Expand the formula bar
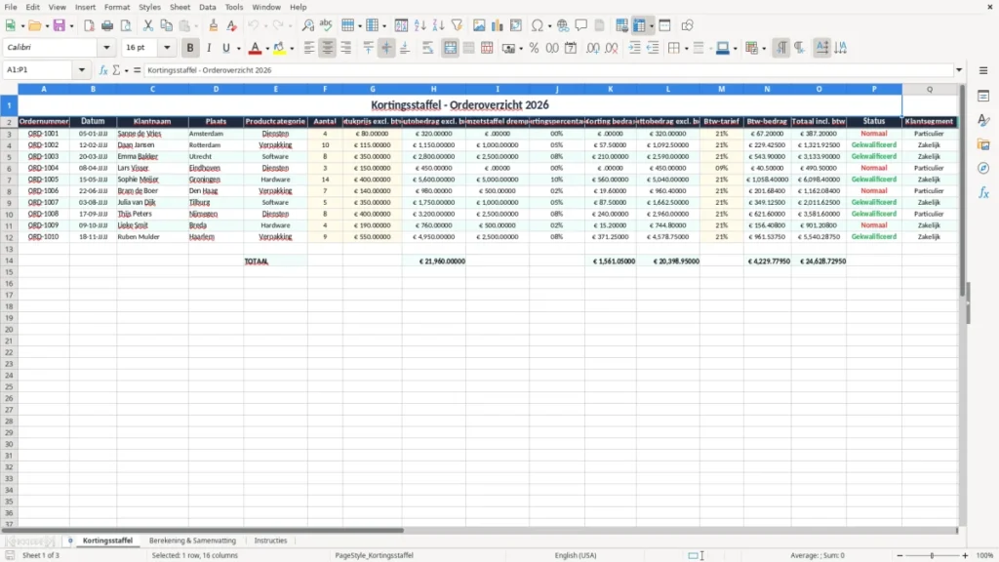999x562 pixels. click(x=959, y=70)
